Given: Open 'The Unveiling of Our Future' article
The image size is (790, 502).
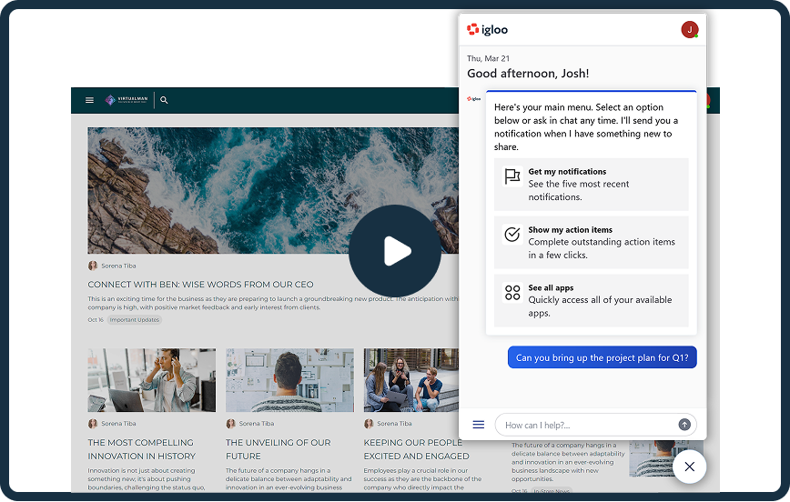Looking at the screenshot, I should pyautogui.click(x=279, y=449).
